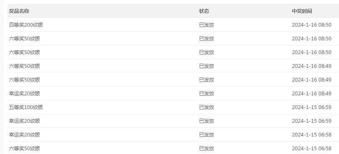Viewport: 339px width, 154px height.
Task: Click the 中奖时间 column header
Action: (302, 11)
